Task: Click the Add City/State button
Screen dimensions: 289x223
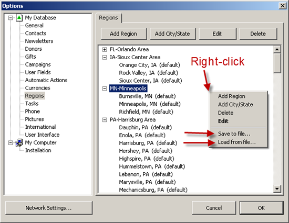Action: point(172,34)
